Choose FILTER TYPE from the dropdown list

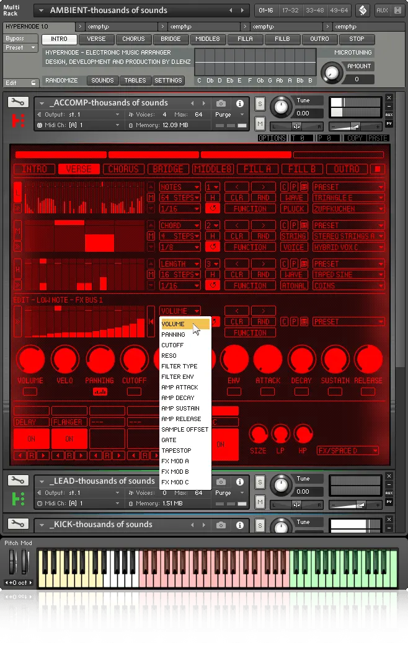(185, 366)
